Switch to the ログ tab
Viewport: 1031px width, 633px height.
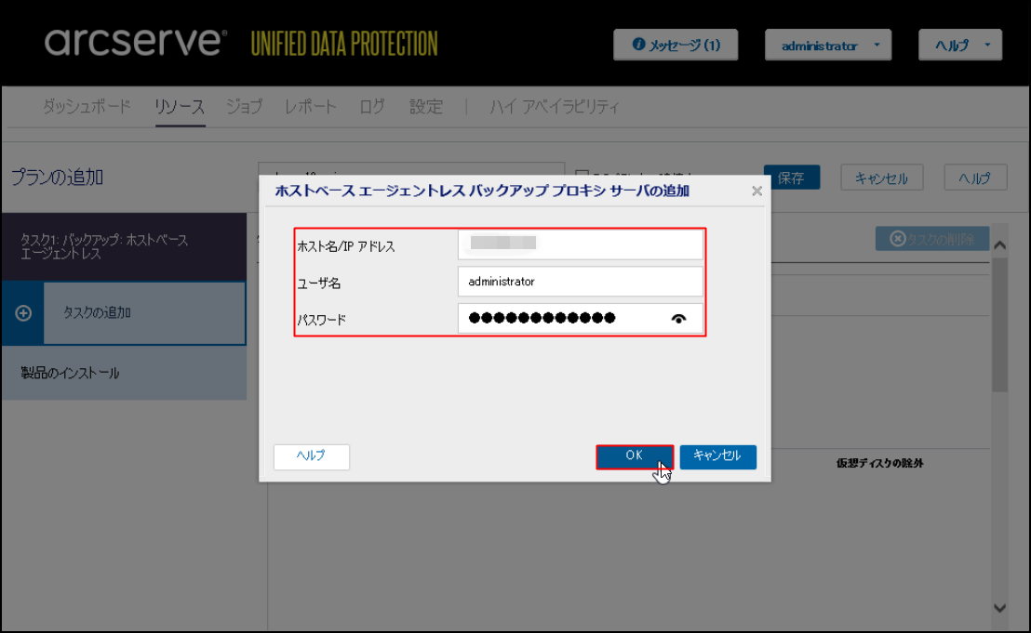(x=372, y=106)
